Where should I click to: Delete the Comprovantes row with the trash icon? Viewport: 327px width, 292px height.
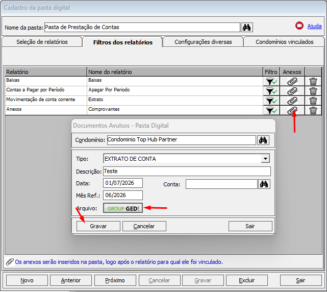tap(313, 110)
